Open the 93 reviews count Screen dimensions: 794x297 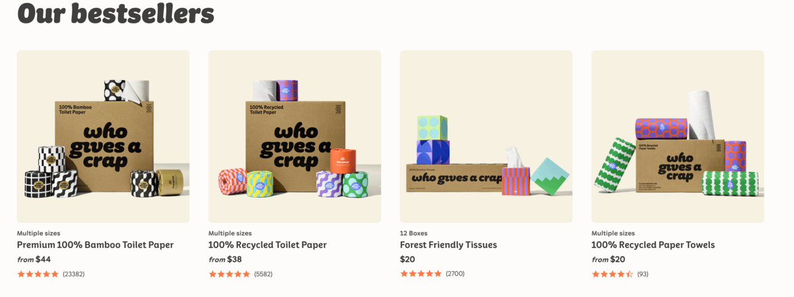pyautogui.click(x=643, y=274)
